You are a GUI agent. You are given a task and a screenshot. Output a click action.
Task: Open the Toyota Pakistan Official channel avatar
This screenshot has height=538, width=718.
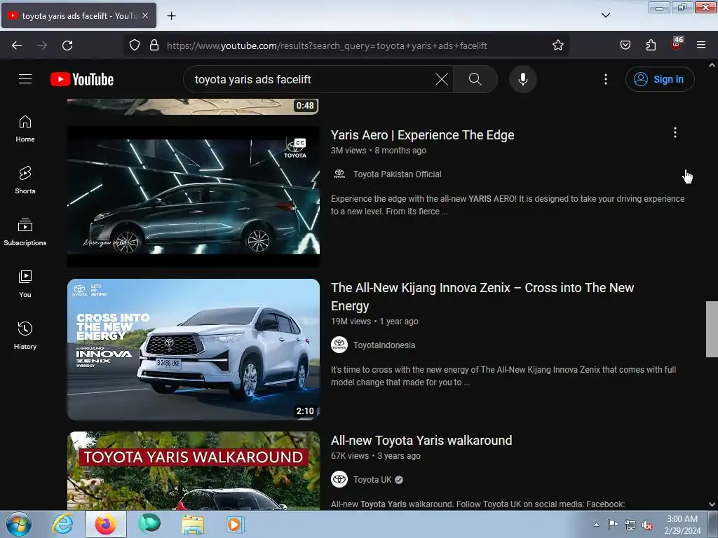pos(339,174)
